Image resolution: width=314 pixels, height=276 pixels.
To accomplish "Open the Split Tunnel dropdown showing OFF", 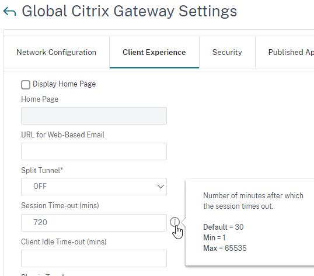I will 94,187.
